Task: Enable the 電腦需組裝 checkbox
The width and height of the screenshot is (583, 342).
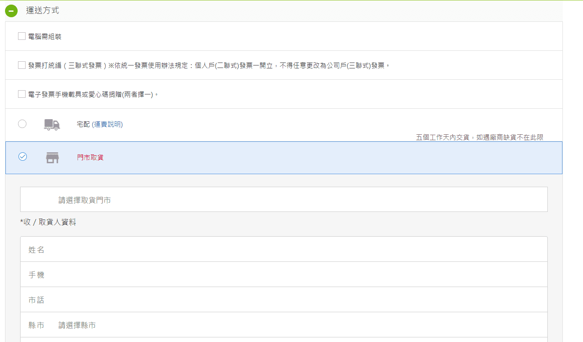Action: (x=22, y=37)
